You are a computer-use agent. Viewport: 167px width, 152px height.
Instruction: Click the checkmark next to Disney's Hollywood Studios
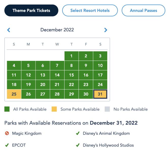click(x=78, y=145)
